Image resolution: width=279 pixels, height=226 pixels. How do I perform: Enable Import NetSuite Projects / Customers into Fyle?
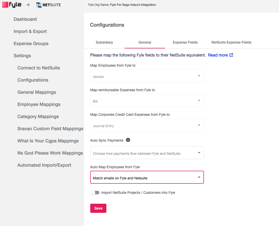[95, 193]
